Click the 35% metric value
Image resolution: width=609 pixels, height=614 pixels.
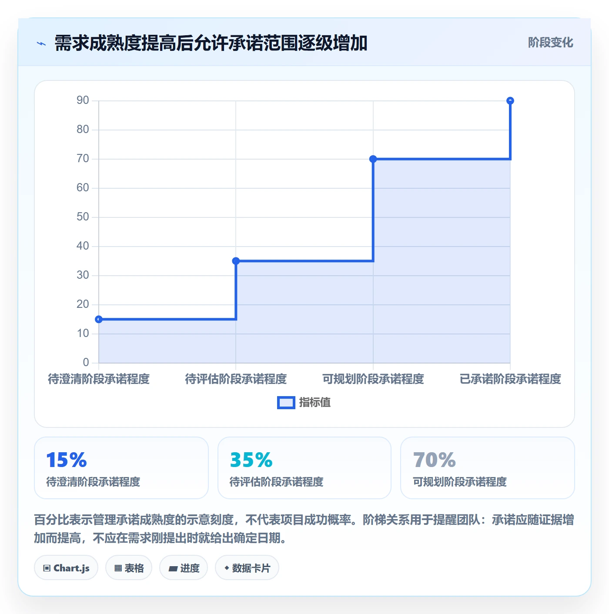[x=251, y=460]
